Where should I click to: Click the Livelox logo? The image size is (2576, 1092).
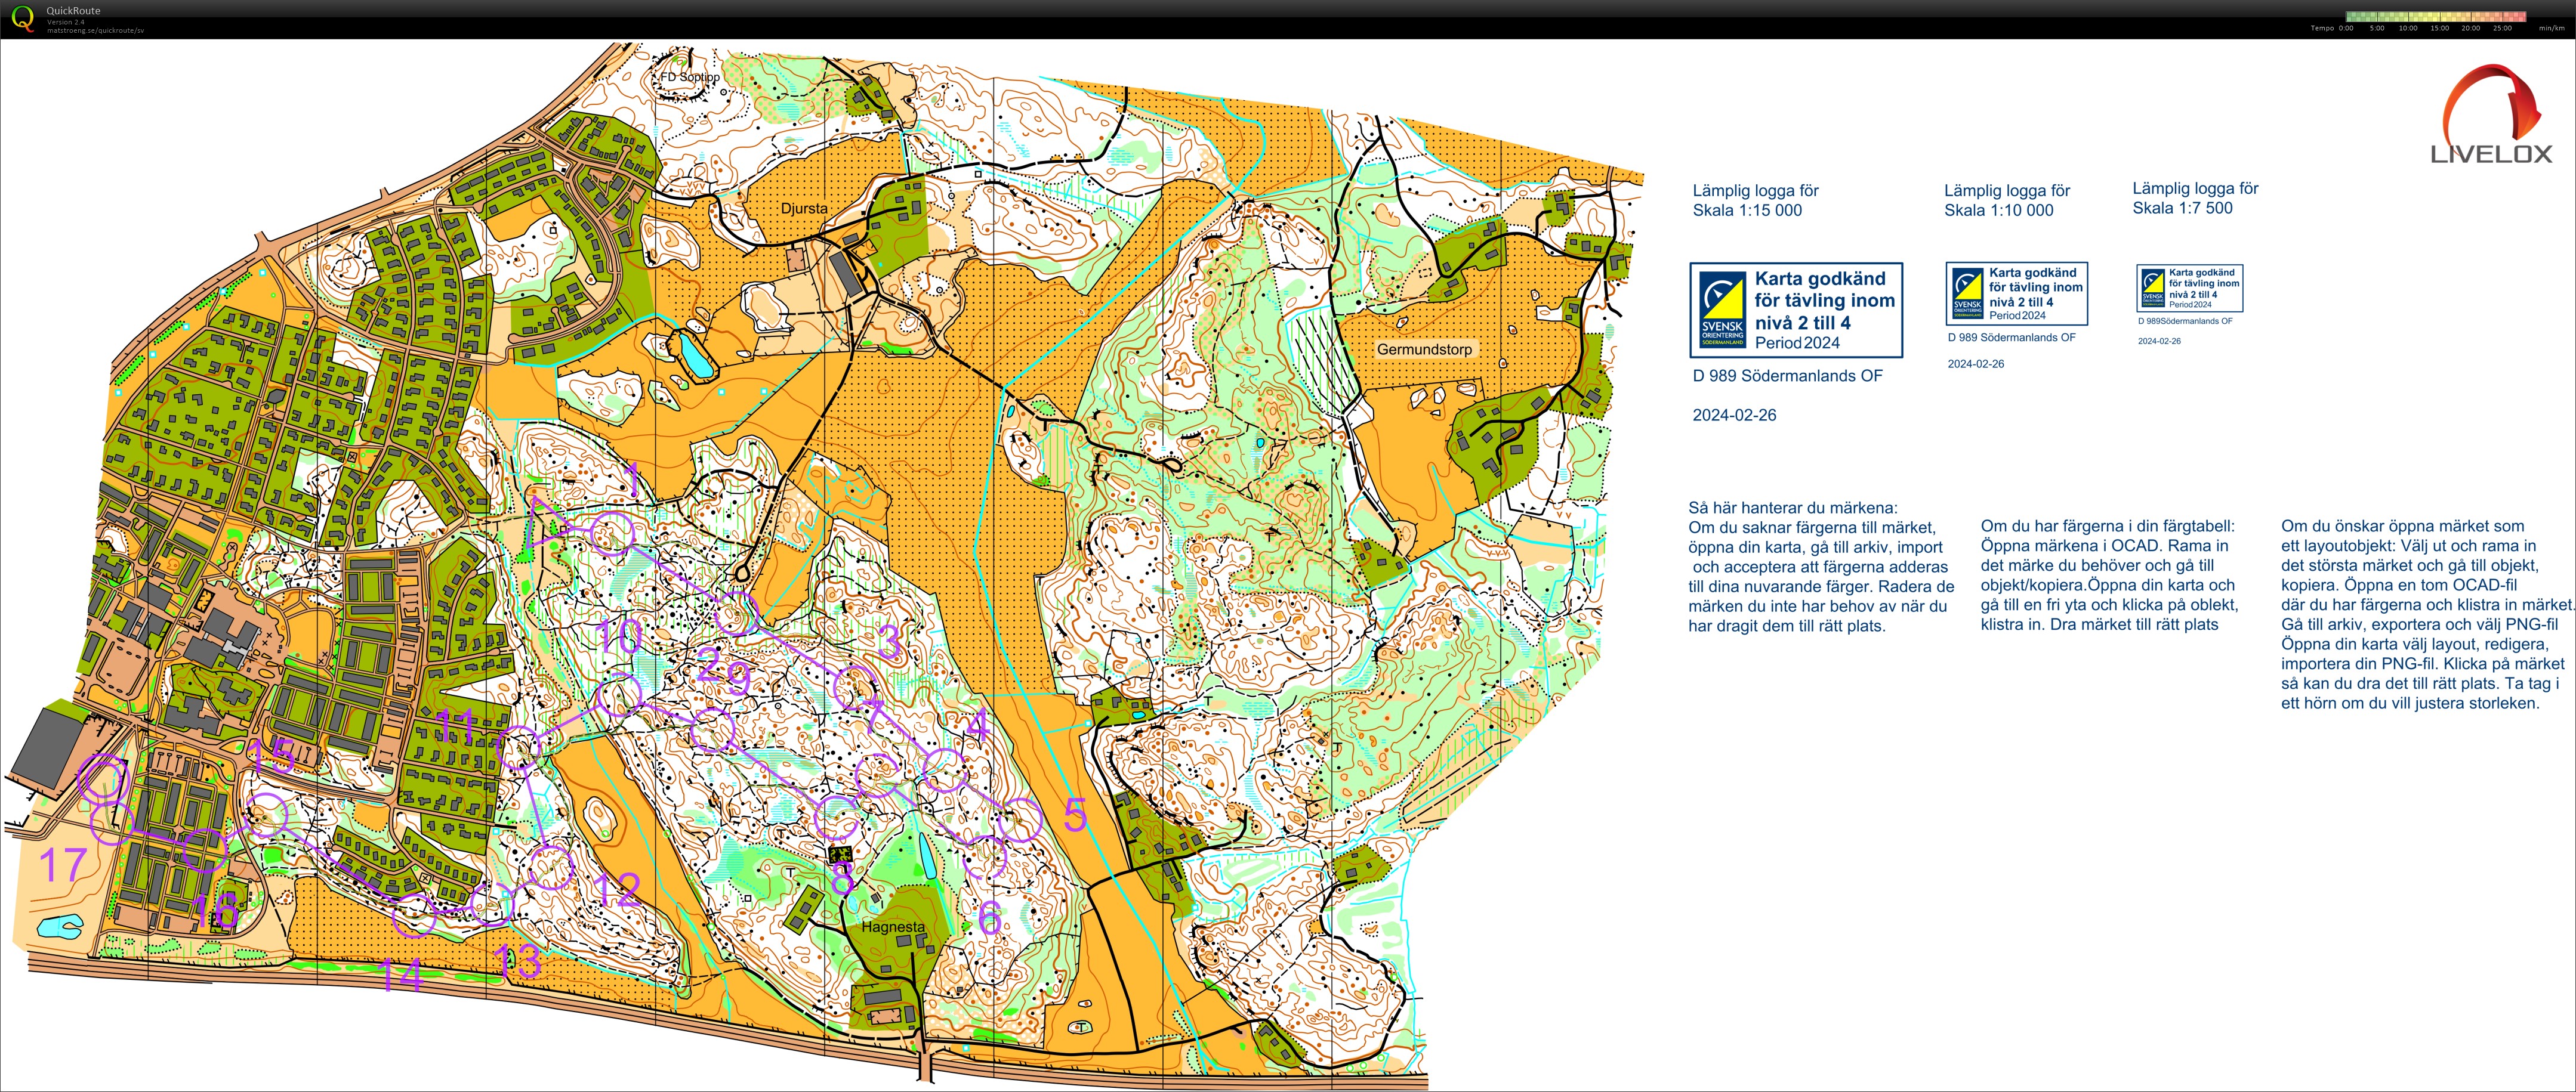(x=2491, y=114)
